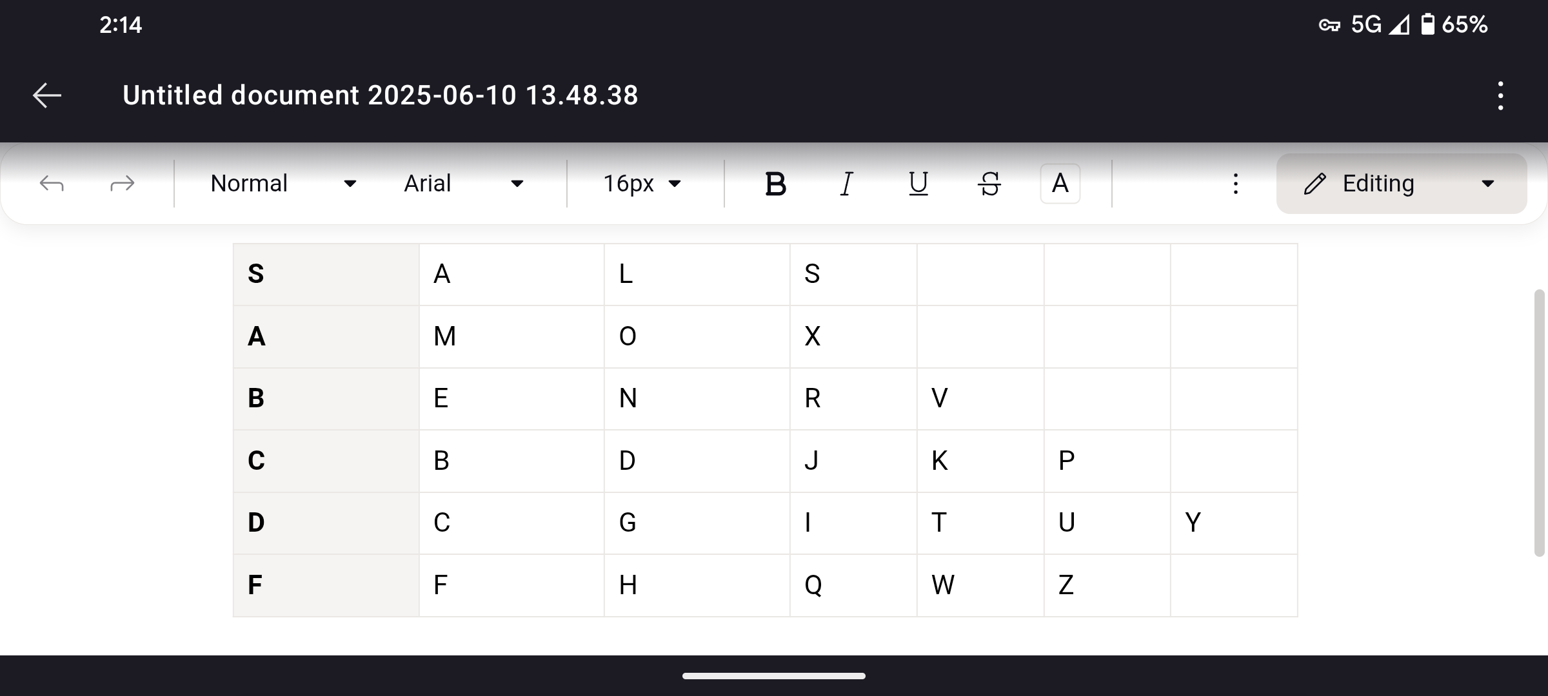Undo the last edit
The width and height of the screenshot is (1548, 696).
point(52,184)
